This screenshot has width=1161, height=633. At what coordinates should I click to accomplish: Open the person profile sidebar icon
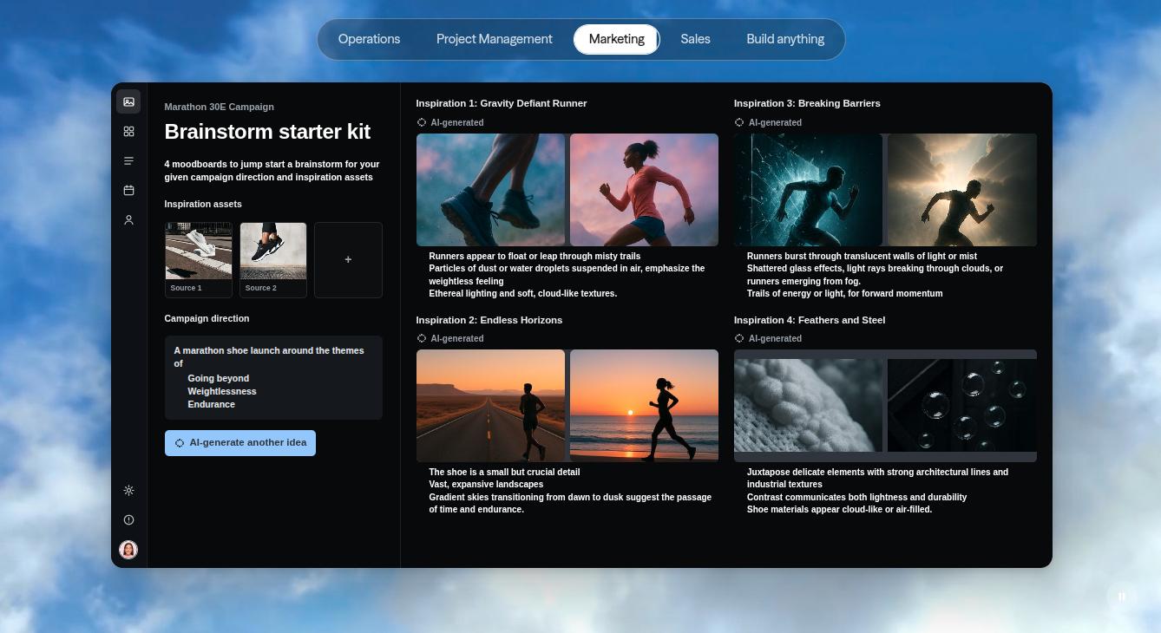point(128,220)
